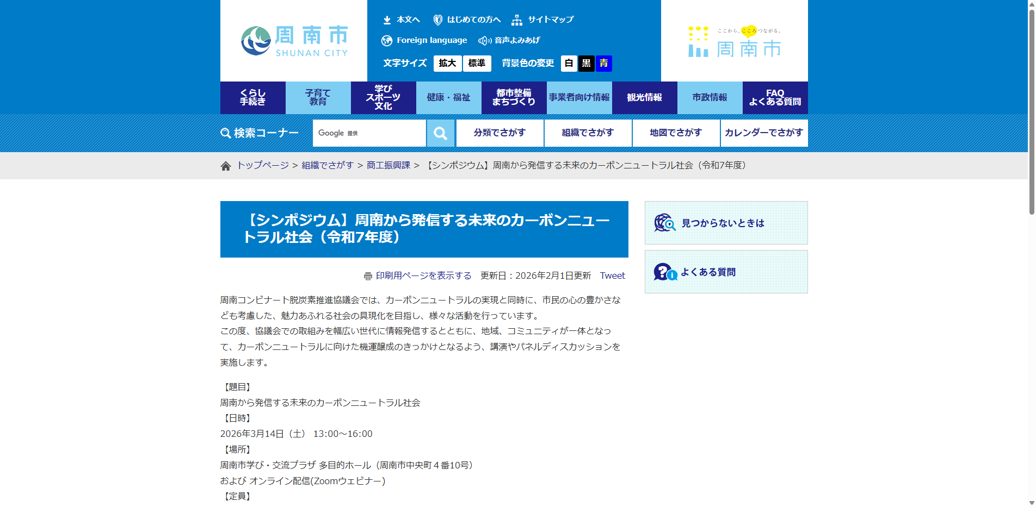Jump to 本文へ using the download arrow icon
Screen dimensions: 1036x507
(x=387, y=20)
